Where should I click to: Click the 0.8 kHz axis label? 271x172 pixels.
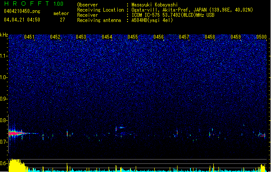coord(3,120)
